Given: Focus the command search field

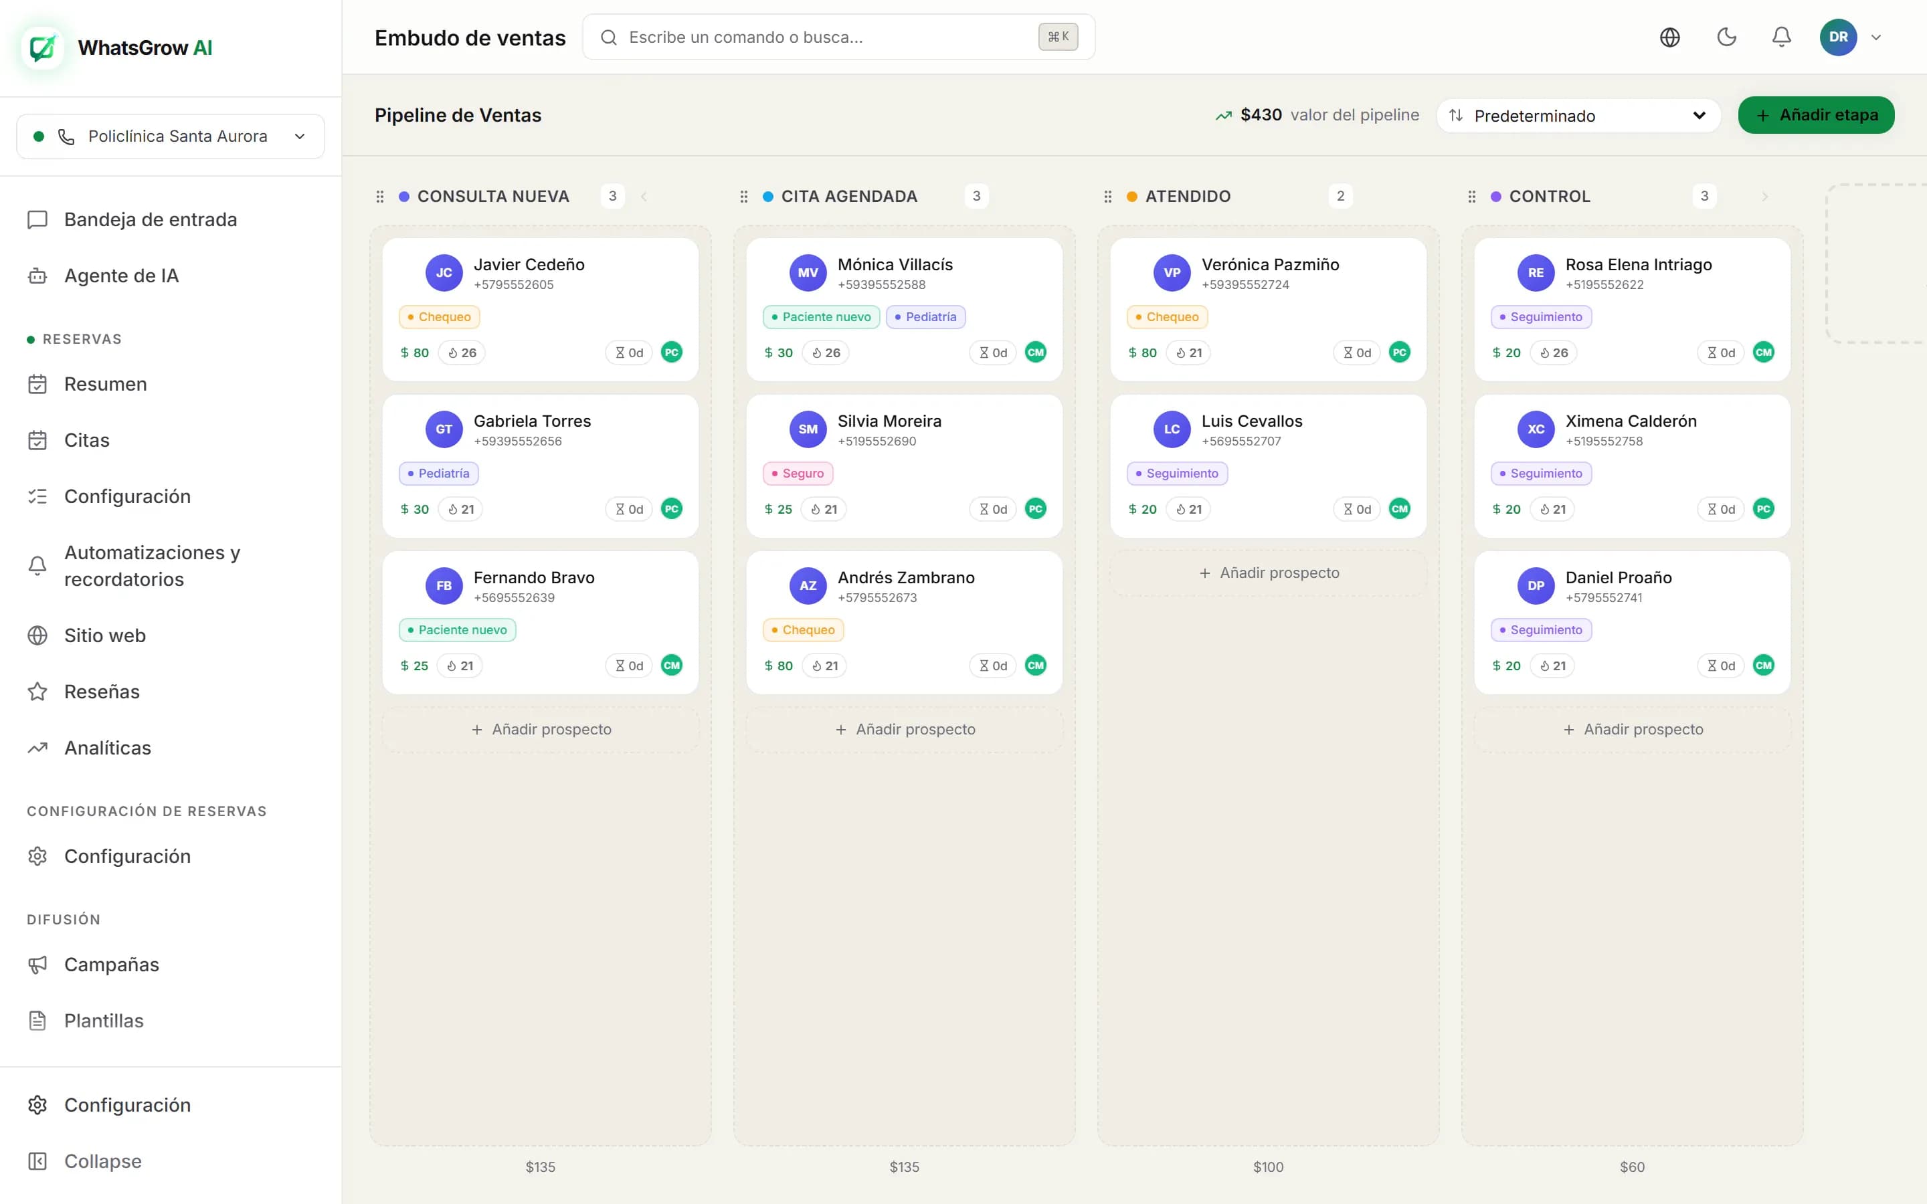Looking at the screenshot, I should point(838,37).
